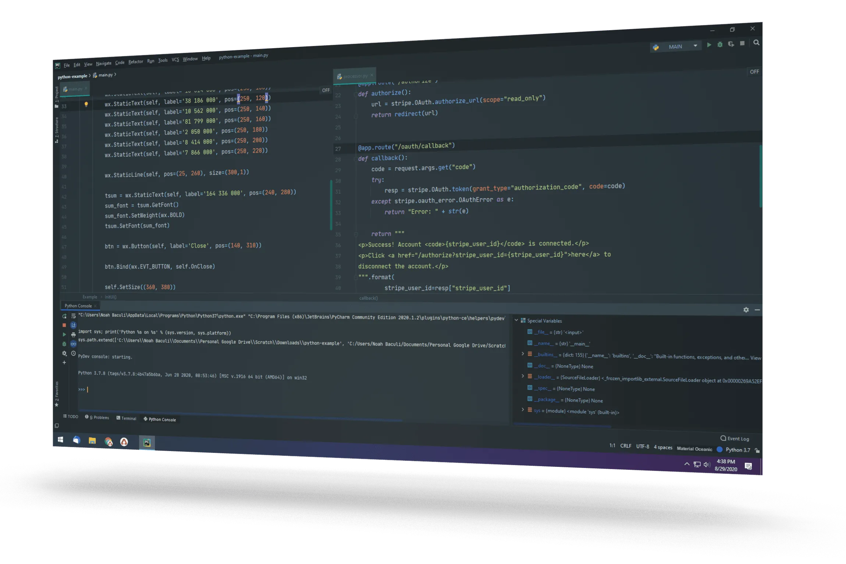Viewport: 846px width, 564px height.
Task: Run the MAIN configuration with the green play icon
Action: click(x=709, y=45)
